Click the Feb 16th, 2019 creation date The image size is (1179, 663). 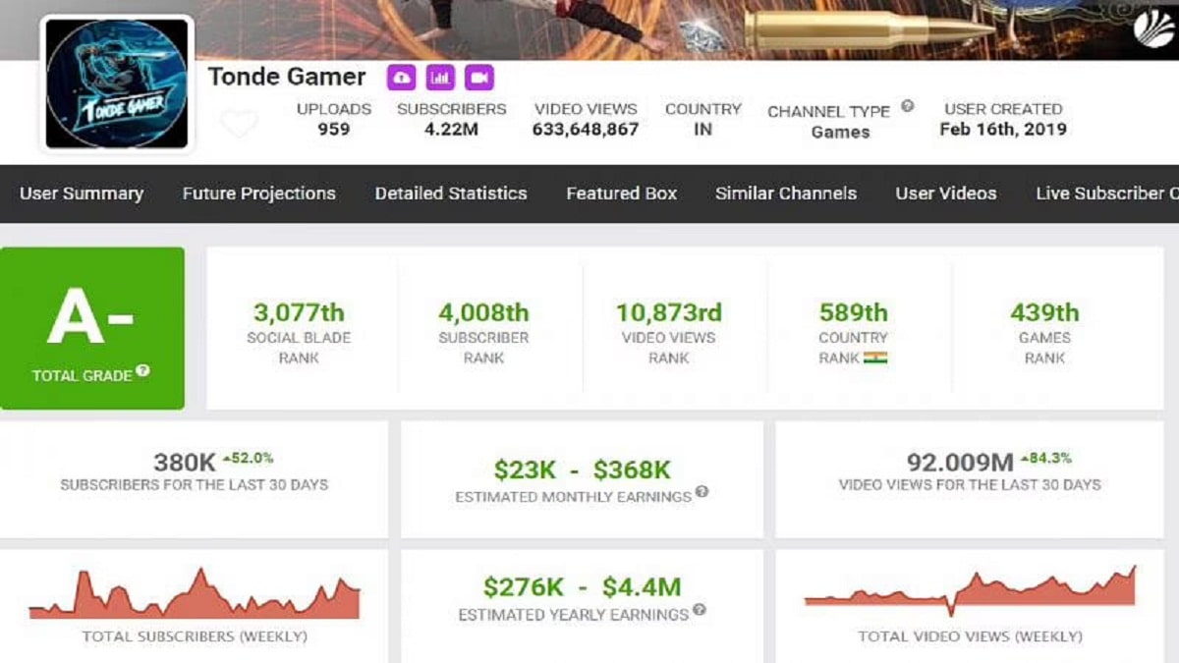1003,129
